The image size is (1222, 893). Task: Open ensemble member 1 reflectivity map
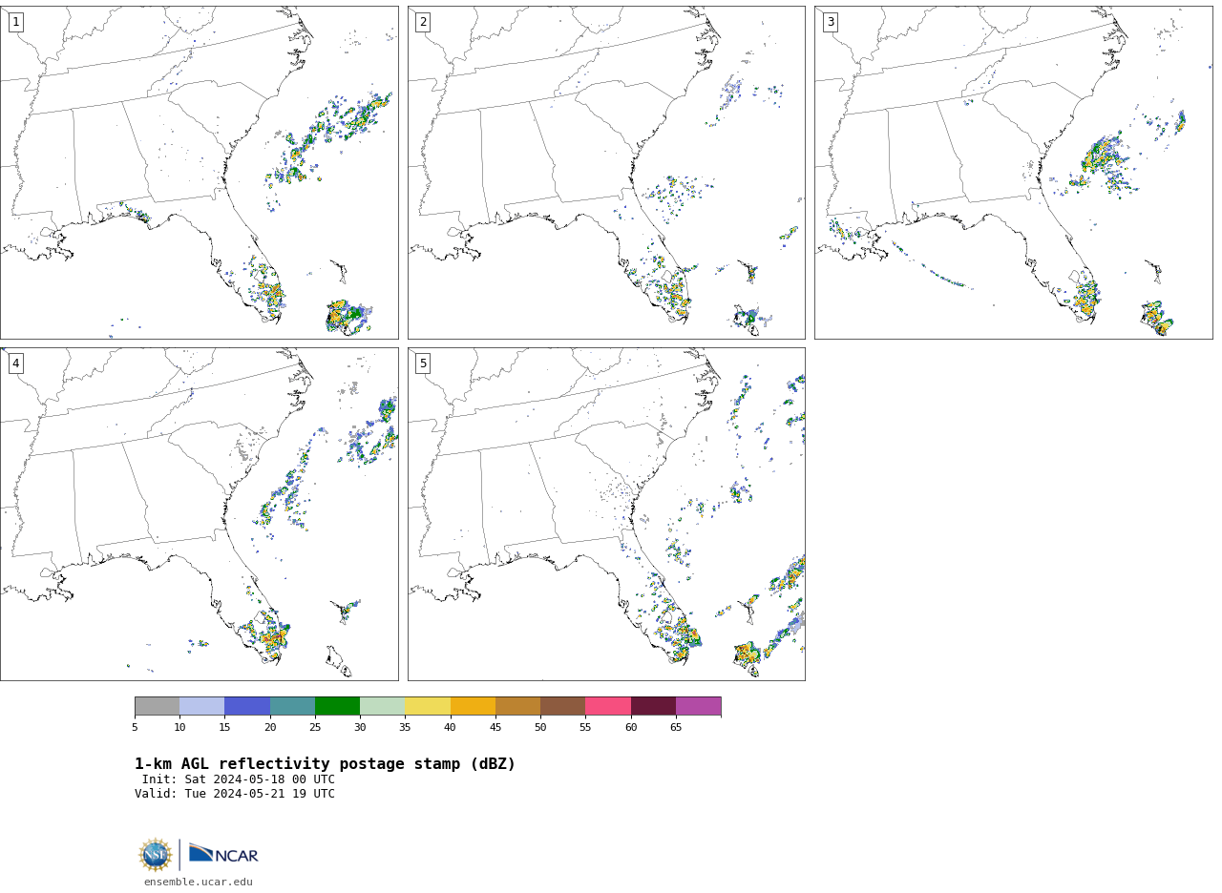coord(199,173)
